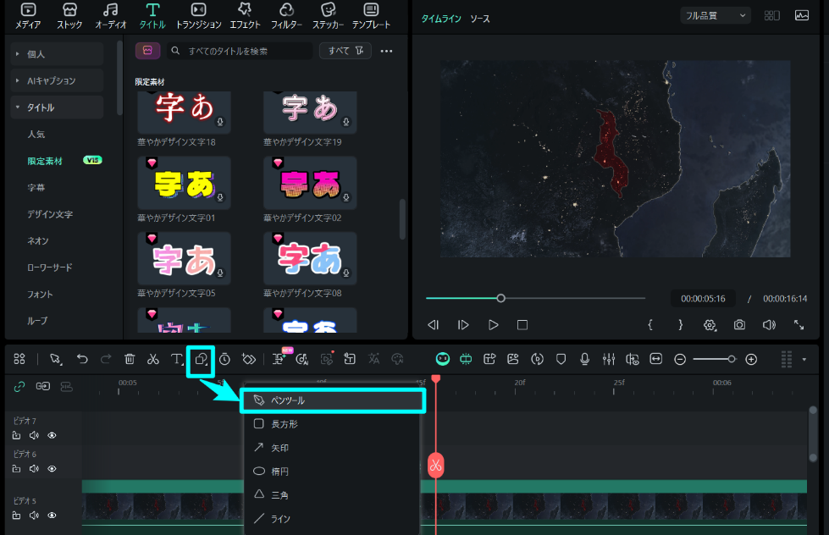
Task: Hide the ビデオ 7 track with eye icon
Action: point(52,436)
